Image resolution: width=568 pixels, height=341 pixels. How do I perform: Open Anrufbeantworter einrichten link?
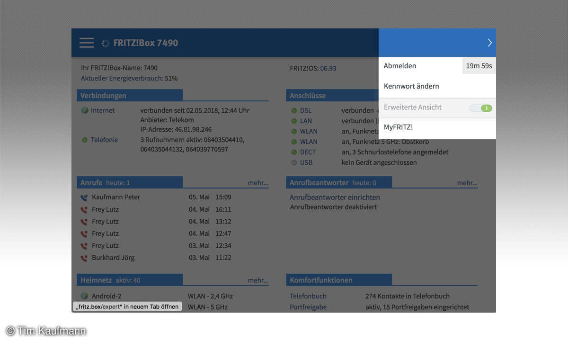pyautogui.click(x=335, y=197)
